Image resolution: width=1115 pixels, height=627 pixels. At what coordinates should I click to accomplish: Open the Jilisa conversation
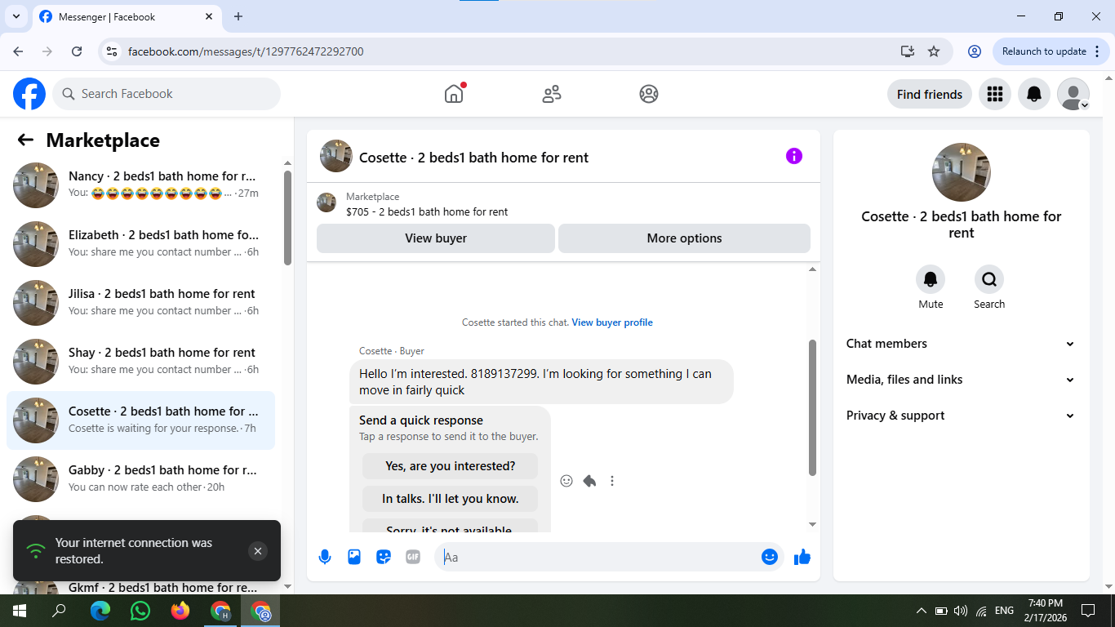point(140,303)
